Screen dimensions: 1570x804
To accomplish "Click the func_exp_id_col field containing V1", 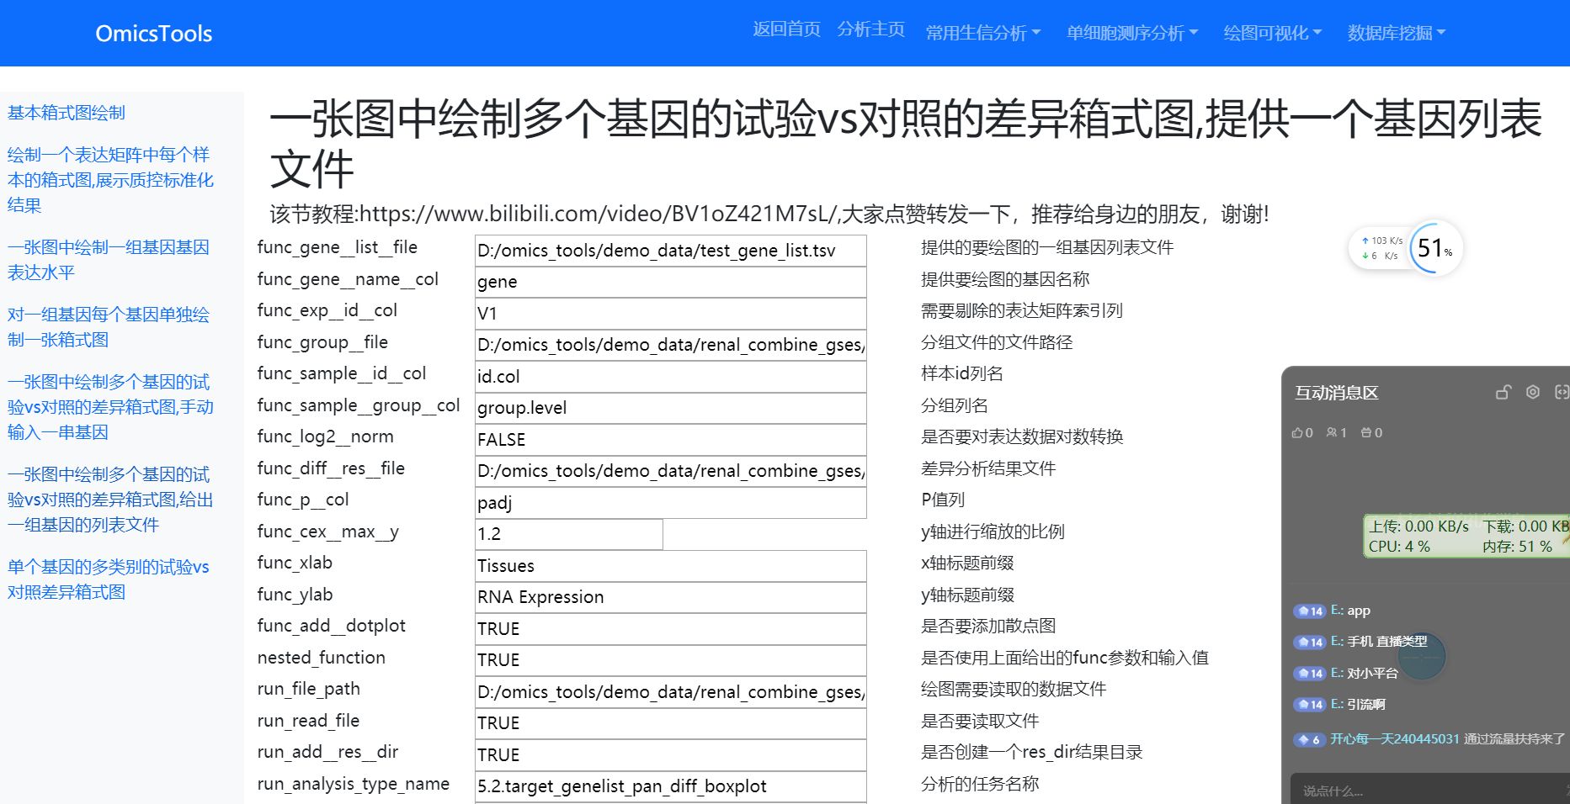I will point(671,314).
